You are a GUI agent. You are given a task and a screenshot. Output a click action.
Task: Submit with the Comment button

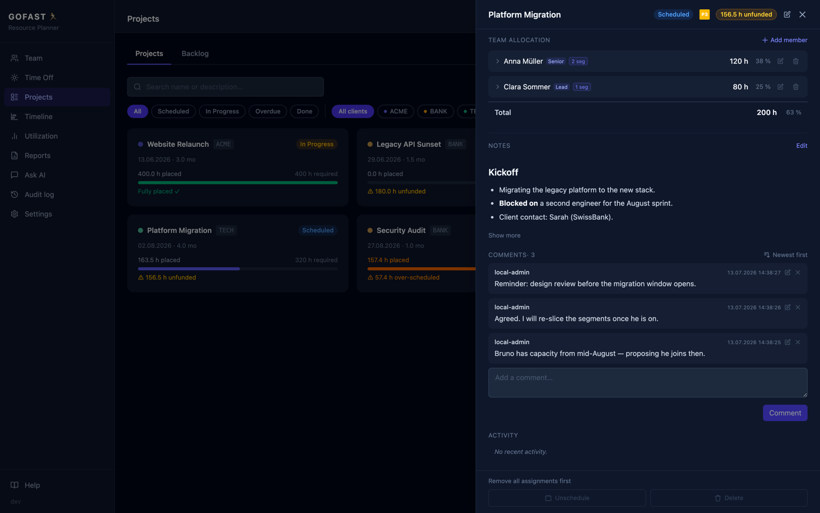785,413
